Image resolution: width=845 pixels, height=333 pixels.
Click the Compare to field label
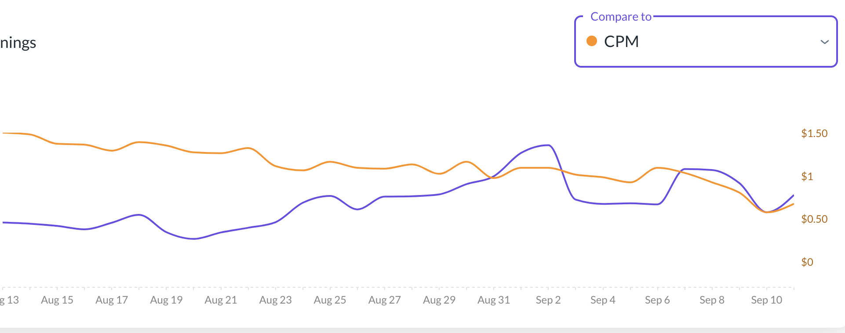click(620, 17)
